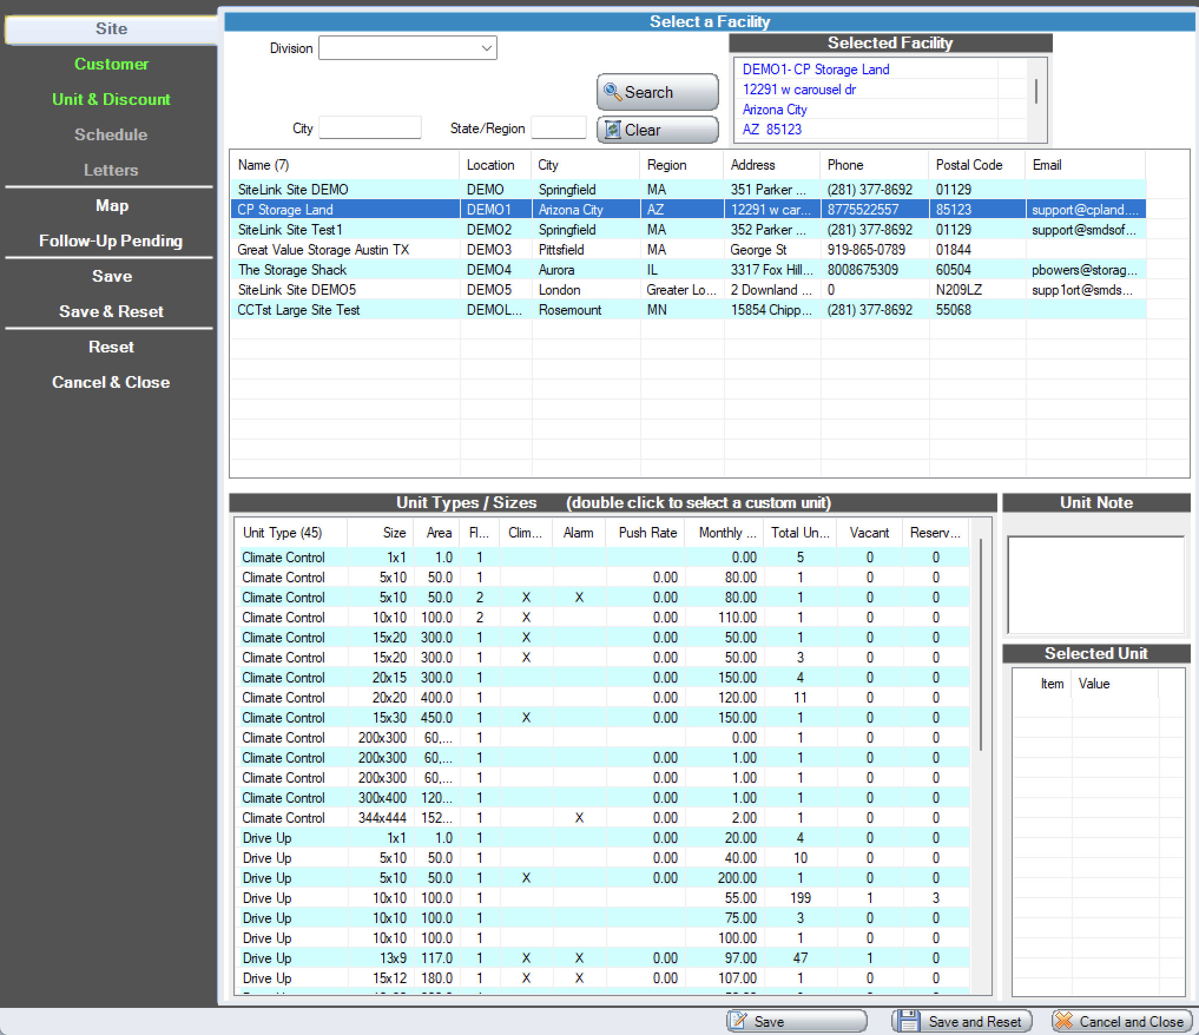Click the Save pencil icon at bottom
Viewport: 1199px width, 1035px height.
(x=739, y=1021)
